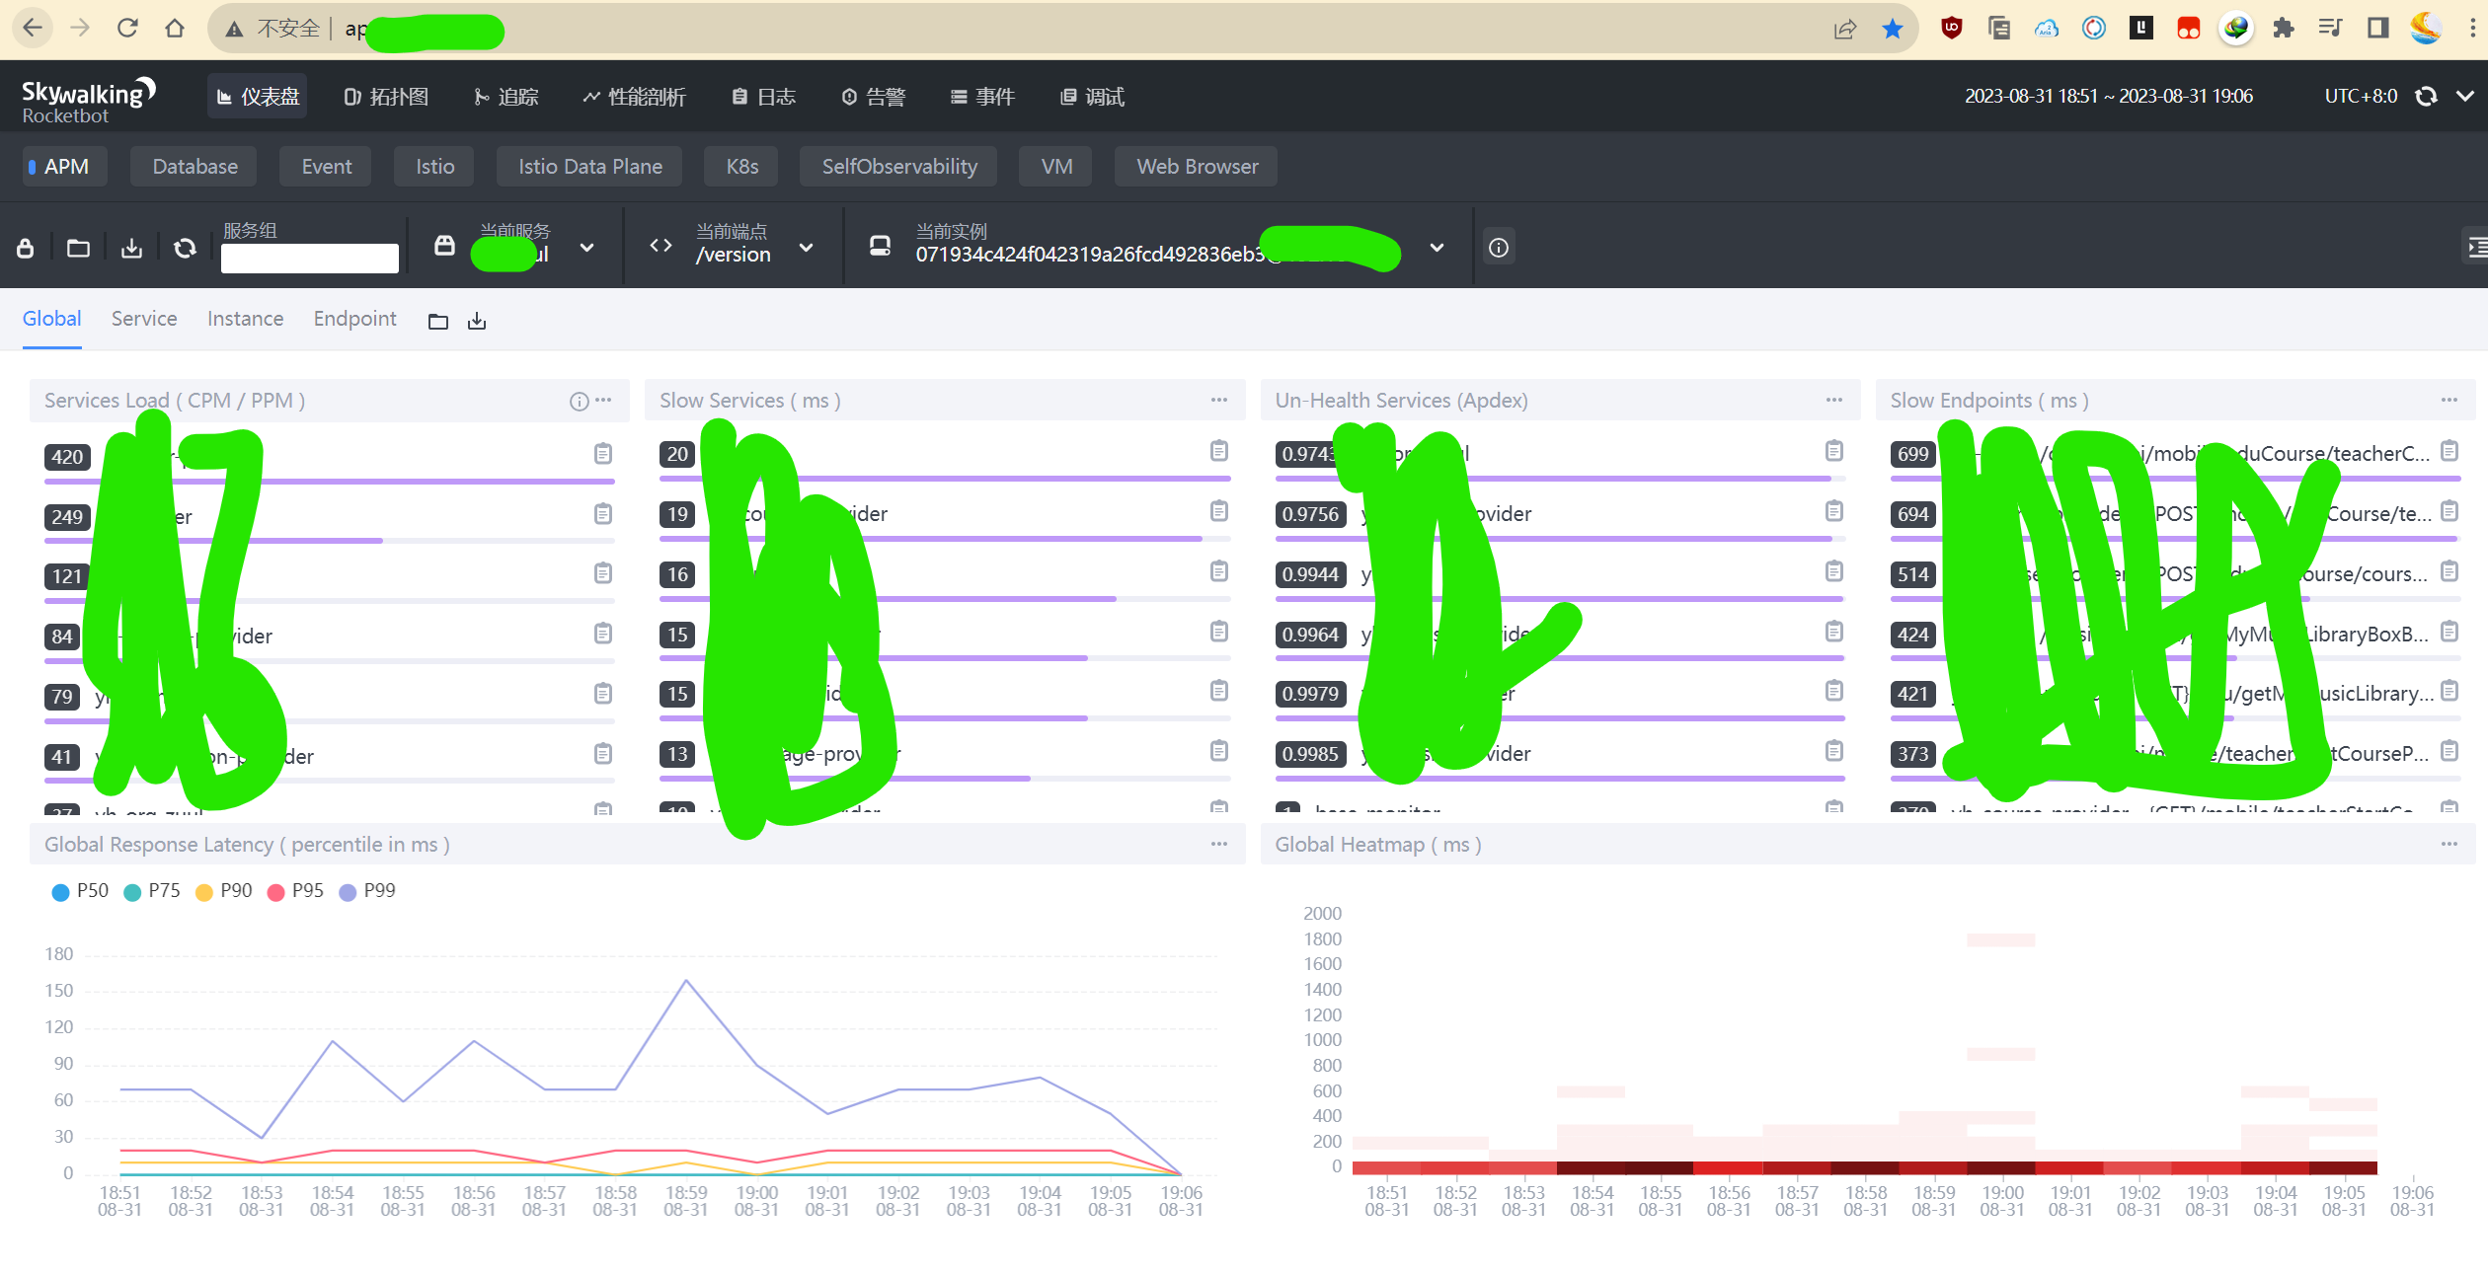This screenshot has height=1274, width=2488.
Task: Click the time range 2023-08-31 18:51 ~ 19:06
Action: coord(2108,97)
